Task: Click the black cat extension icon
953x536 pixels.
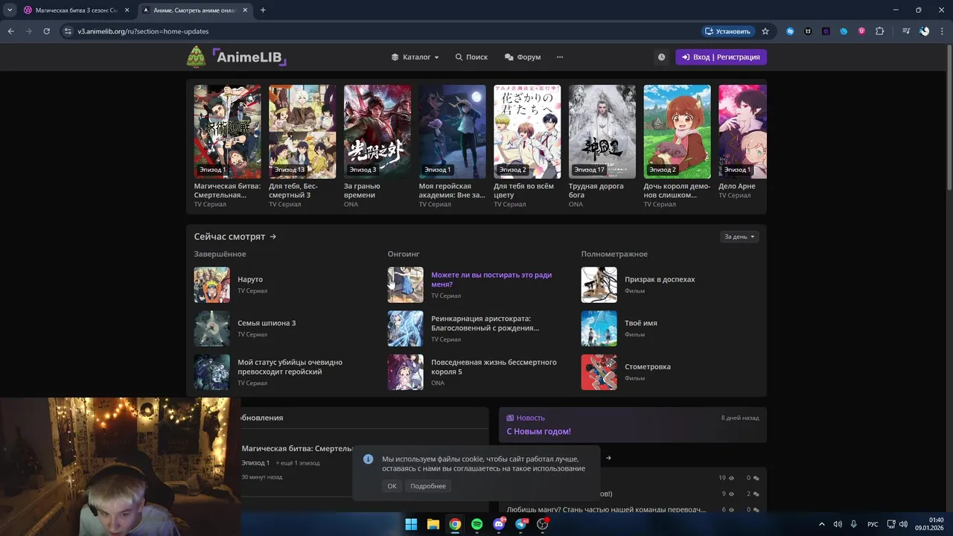Action: point(808,31)
